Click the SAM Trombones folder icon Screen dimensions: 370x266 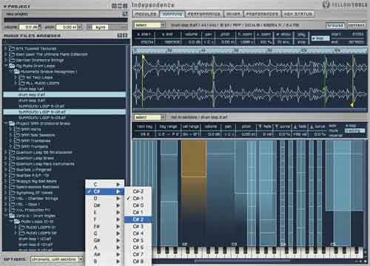coord(17,140)
